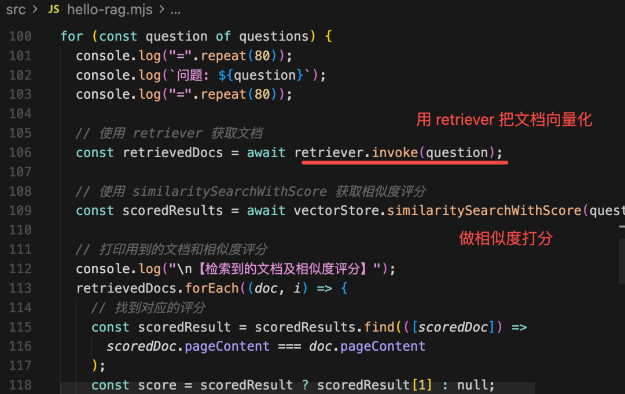Click forEach call on line 113
625x394 pixels.
tap(212, 288)
